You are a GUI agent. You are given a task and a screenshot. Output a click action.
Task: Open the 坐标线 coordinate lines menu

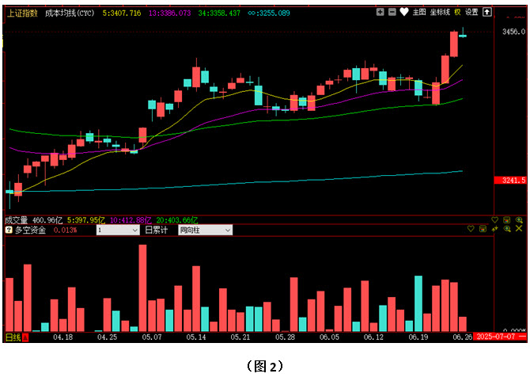[440, 12]
